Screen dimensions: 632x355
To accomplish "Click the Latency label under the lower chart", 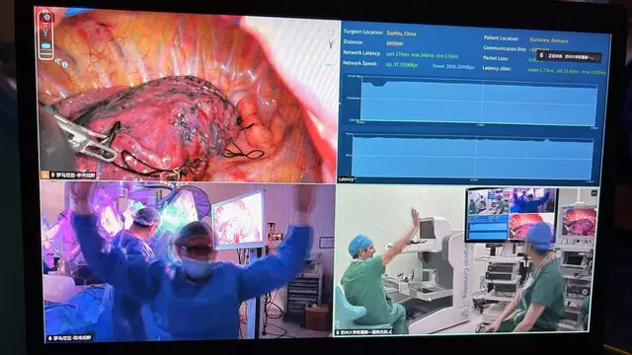I will coord(347,179).
